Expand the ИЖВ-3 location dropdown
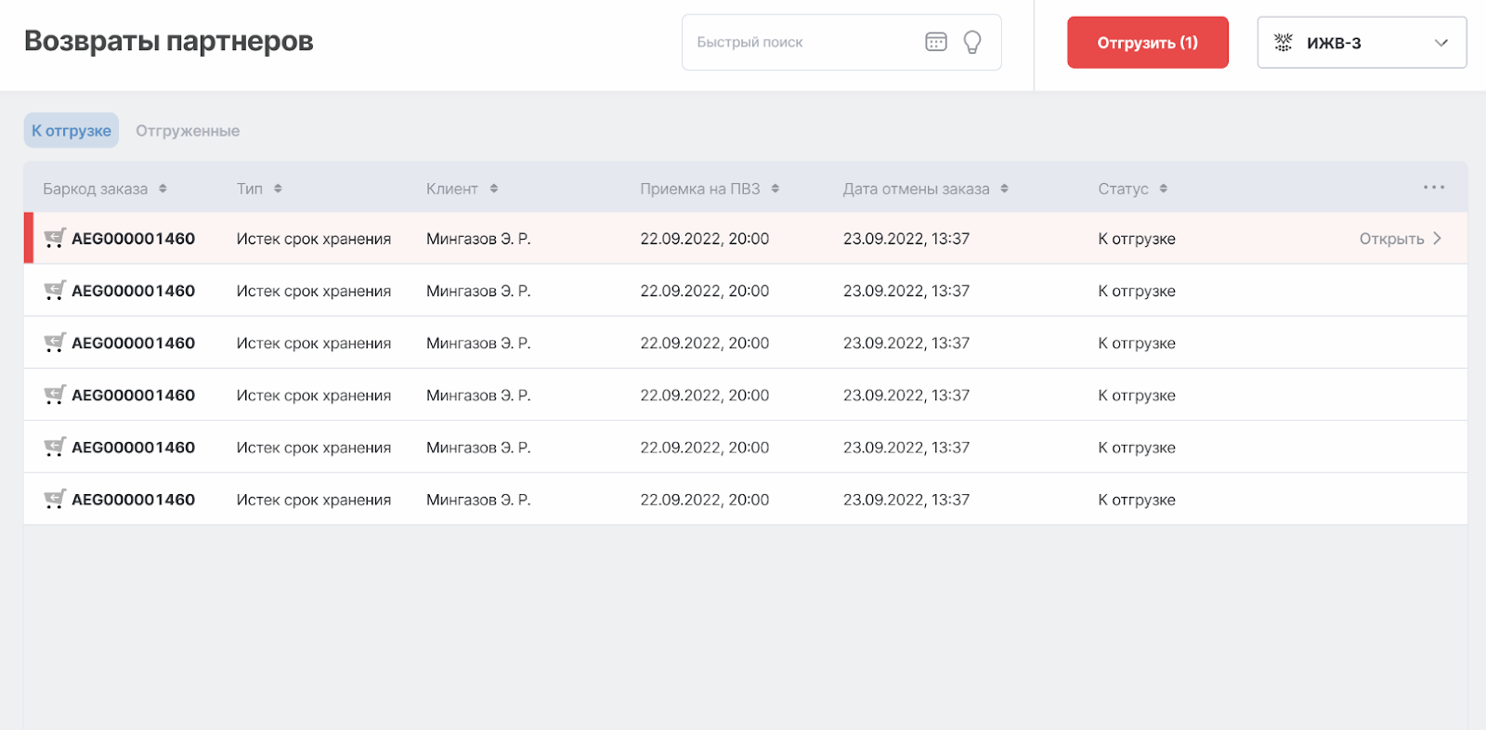The height and width of the screenshot is (730, 1486). tap(1440, 43)
